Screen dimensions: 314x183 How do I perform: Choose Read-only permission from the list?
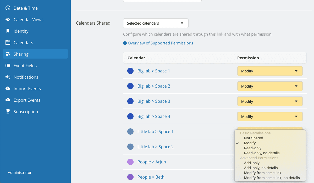click(252, 148)
